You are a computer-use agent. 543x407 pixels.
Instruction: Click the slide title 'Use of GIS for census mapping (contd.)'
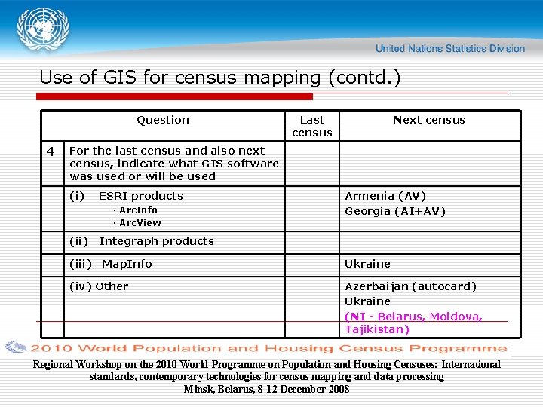point(220,78)
